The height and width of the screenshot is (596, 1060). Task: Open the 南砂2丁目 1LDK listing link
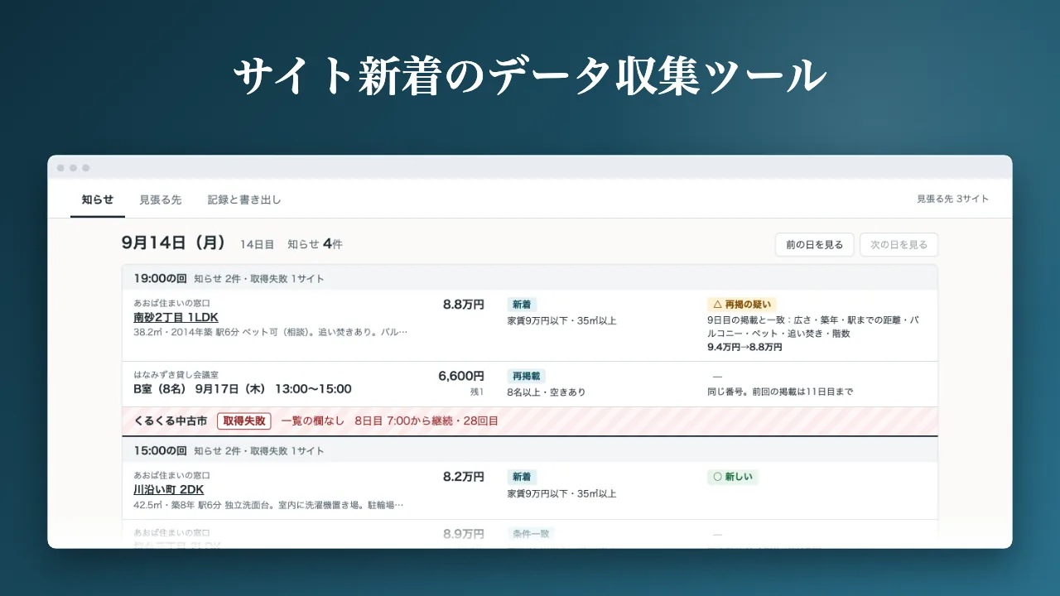coord(176,317)
